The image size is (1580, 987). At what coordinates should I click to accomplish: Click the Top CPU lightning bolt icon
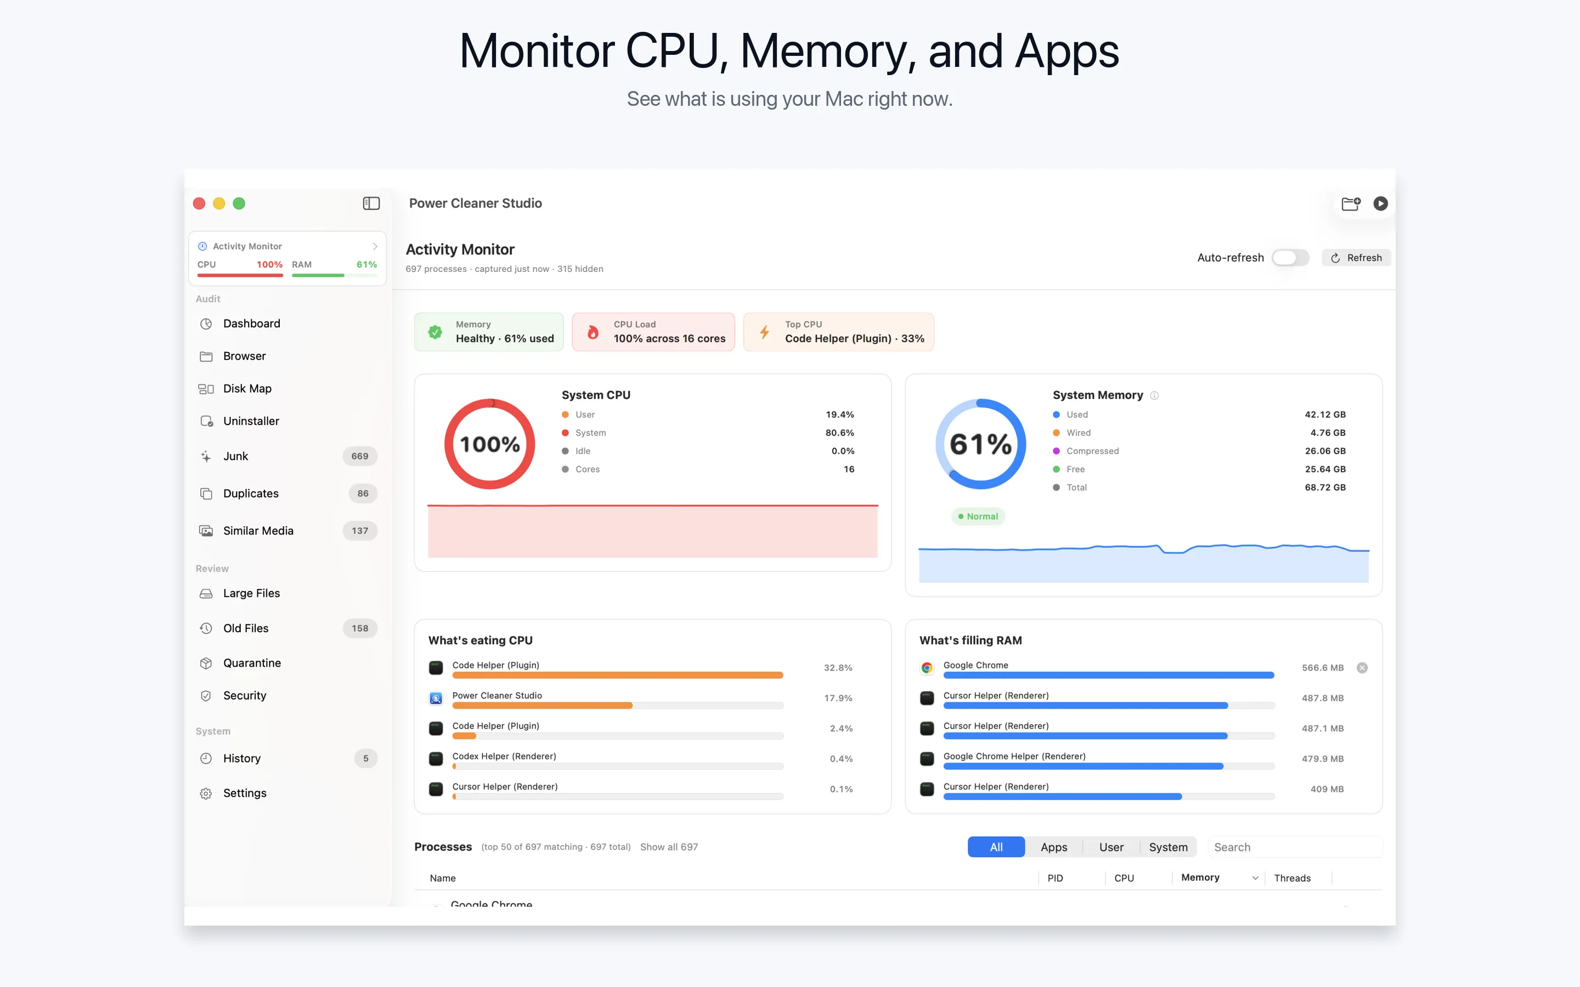pos(765,332)
